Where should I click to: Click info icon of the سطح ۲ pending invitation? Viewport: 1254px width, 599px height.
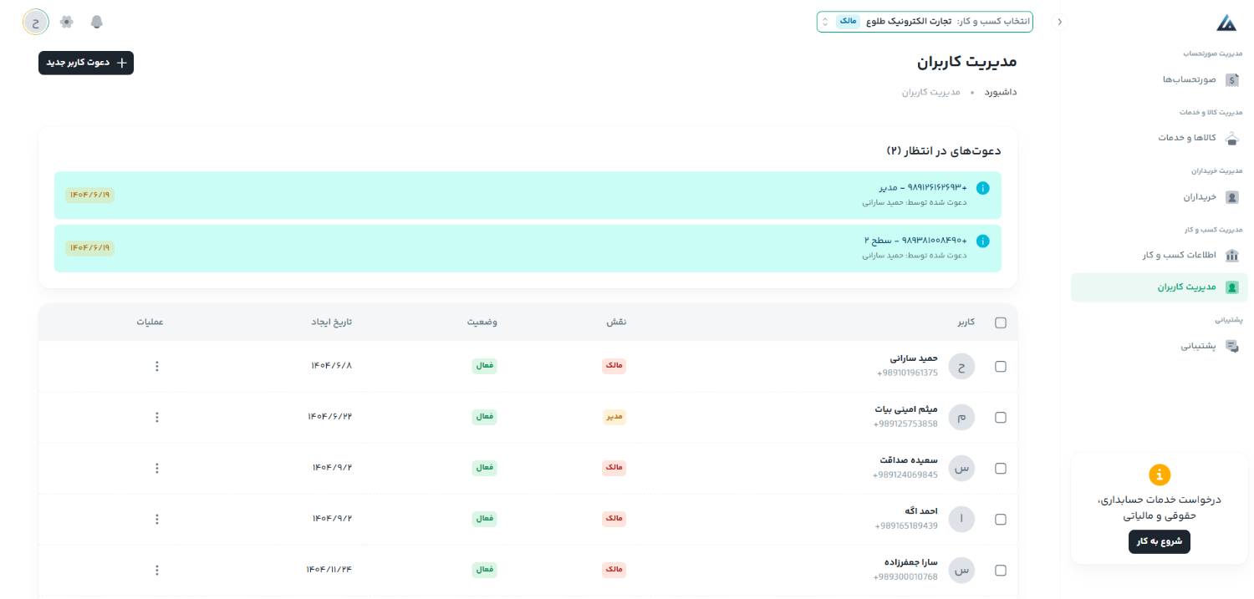pyautogui.click(x=983, y=241)
